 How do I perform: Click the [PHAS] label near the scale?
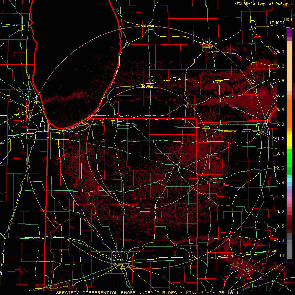(x=277, y=23)
